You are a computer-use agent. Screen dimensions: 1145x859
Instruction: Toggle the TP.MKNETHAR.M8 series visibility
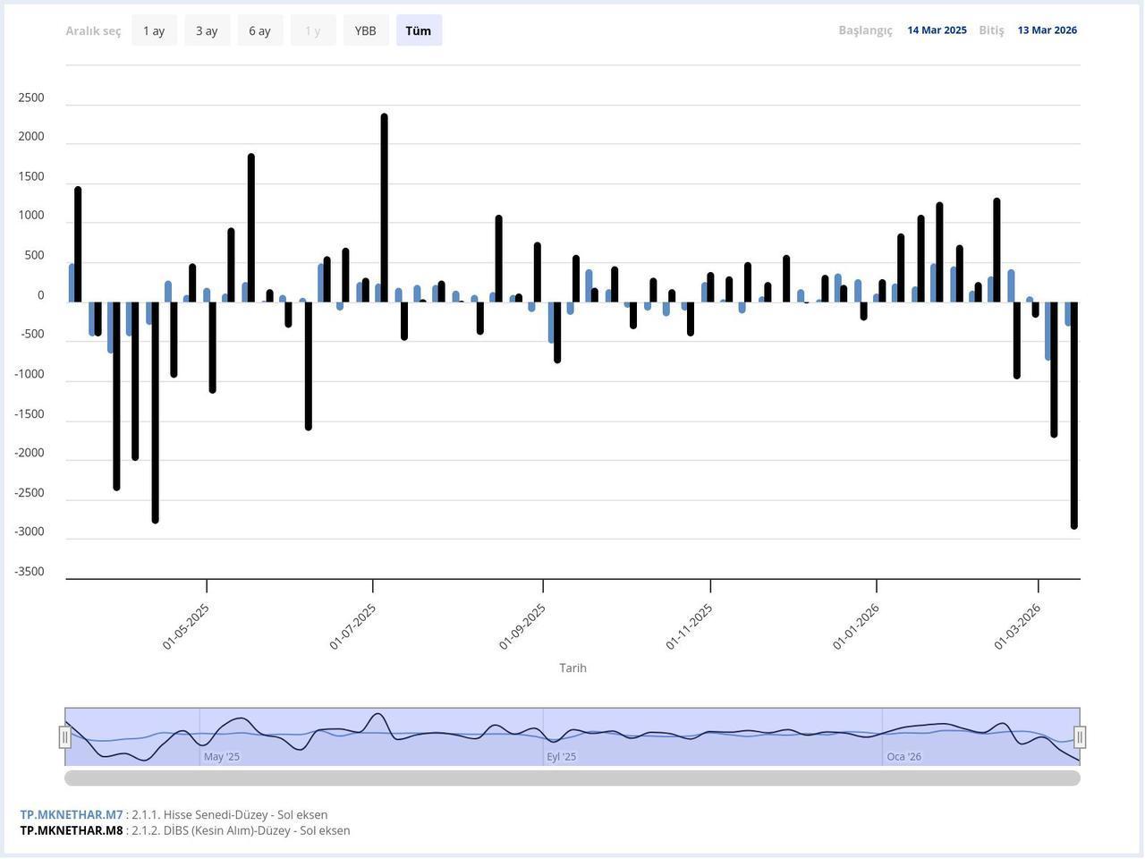pos(70,830)
